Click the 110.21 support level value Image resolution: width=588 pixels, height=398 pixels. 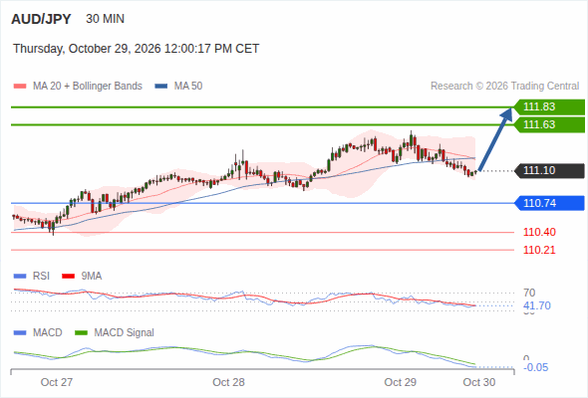tap(539, 250)
